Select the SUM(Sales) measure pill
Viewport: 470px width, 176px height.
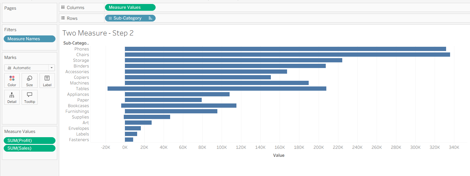(x=29, y=148)
